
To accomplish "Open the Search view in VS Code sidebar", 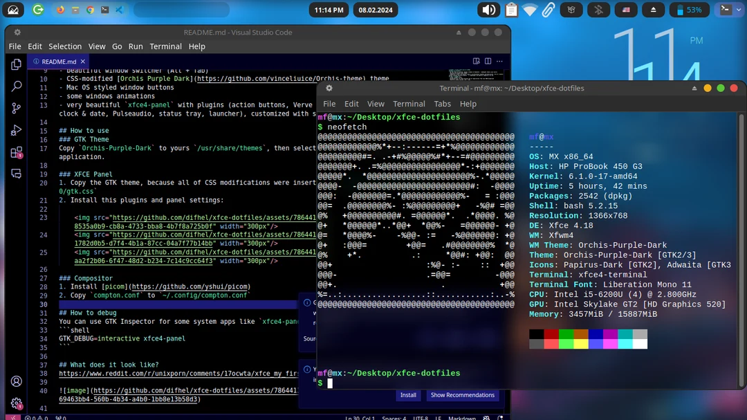I will click(15, 86).
